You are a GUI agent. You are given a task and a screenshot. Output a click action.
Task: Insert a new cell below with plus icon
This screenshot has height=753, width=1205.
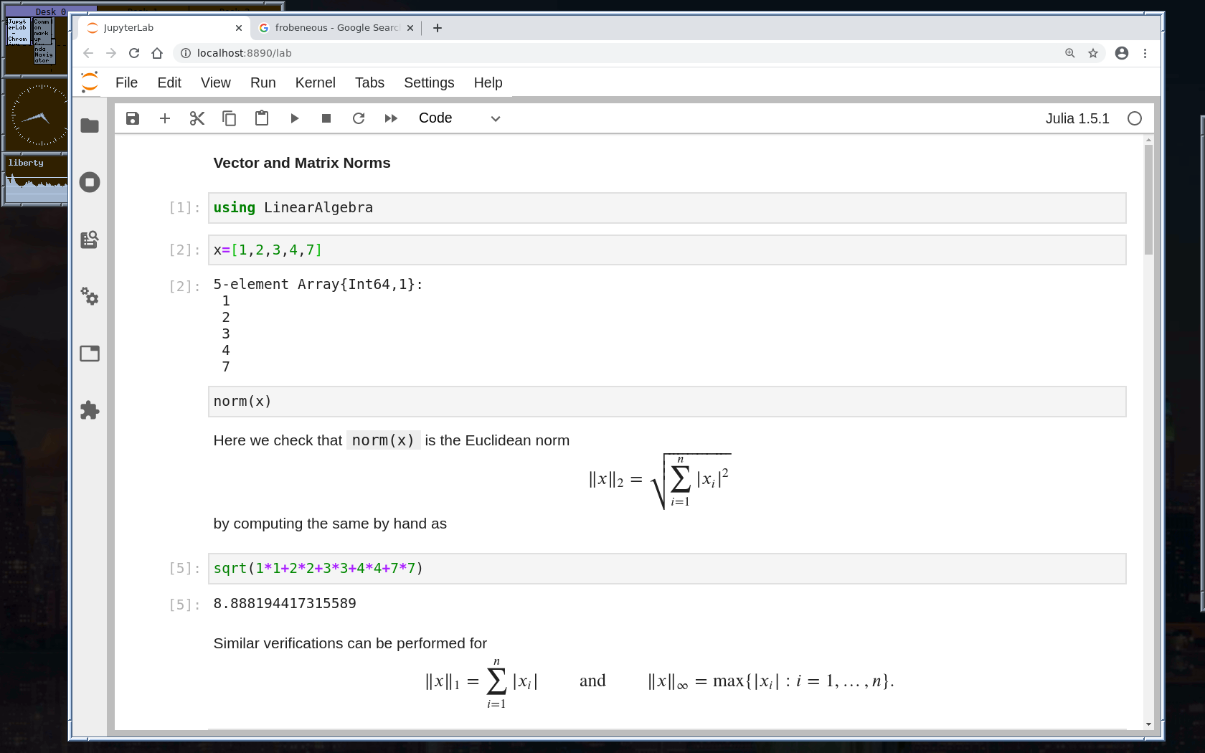165,118
